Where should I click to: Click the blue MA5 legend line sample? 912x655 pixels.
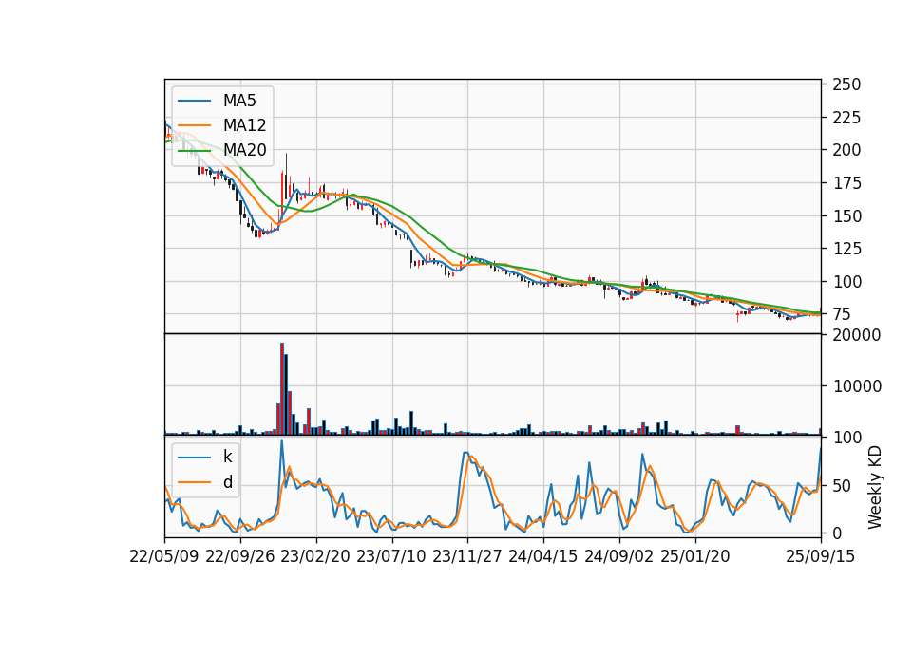[x=194, y=102]
